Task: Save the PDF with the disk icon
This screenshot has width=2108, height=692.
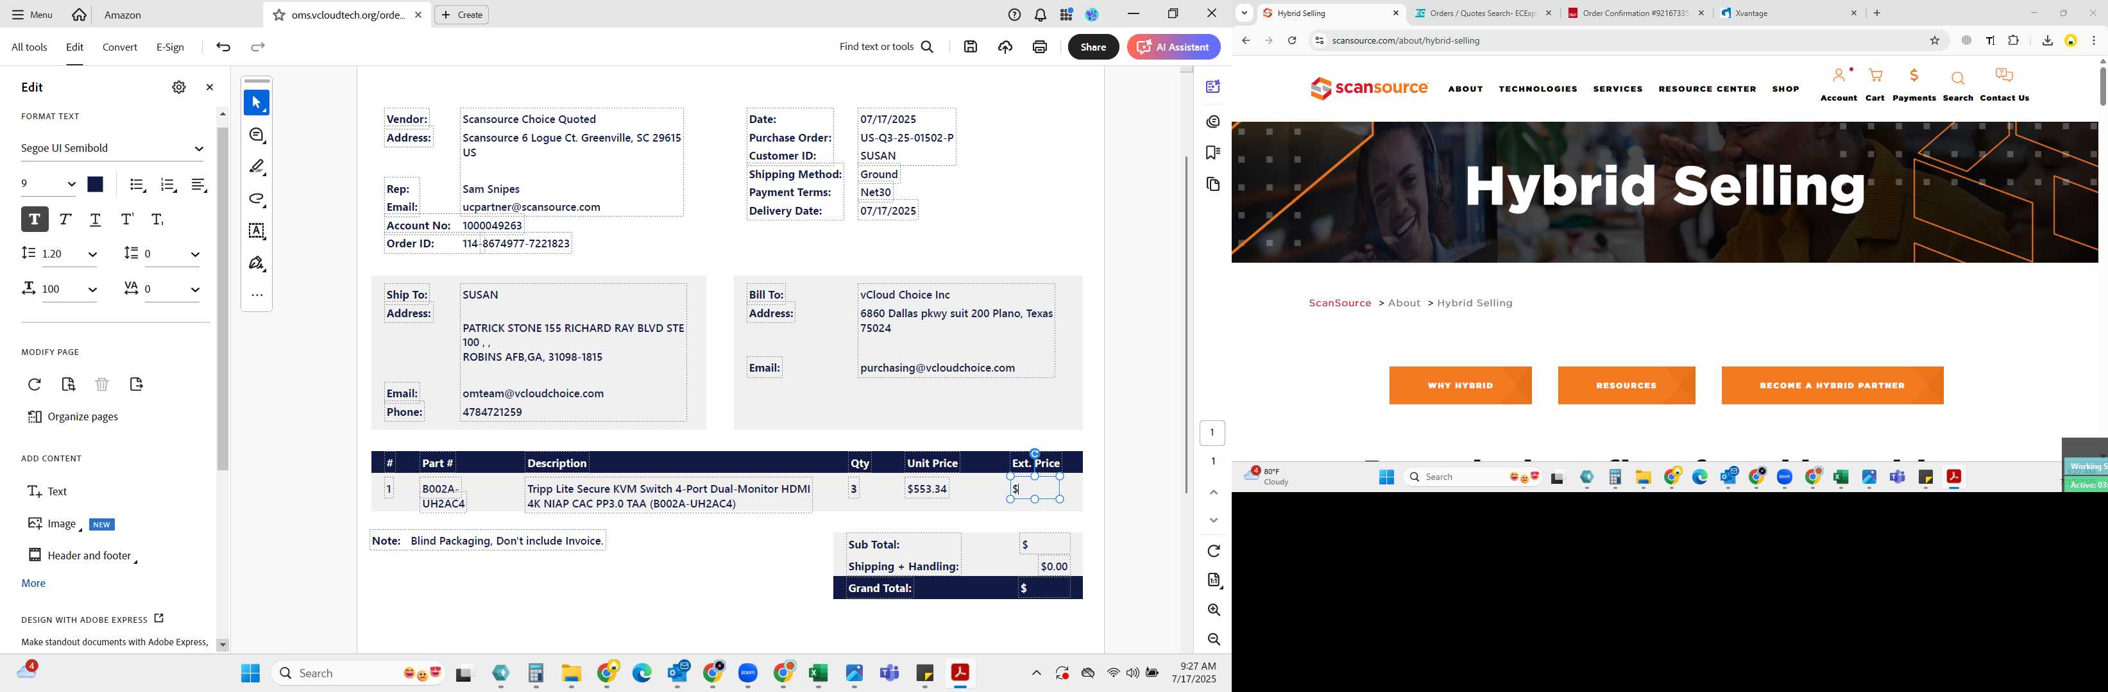Action: [971, 47]
